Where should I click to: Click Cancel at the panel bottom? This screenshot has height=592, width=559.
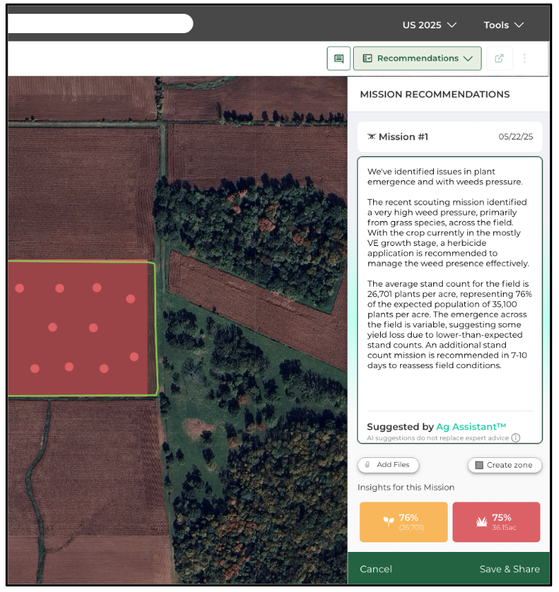tap(376, 569)
